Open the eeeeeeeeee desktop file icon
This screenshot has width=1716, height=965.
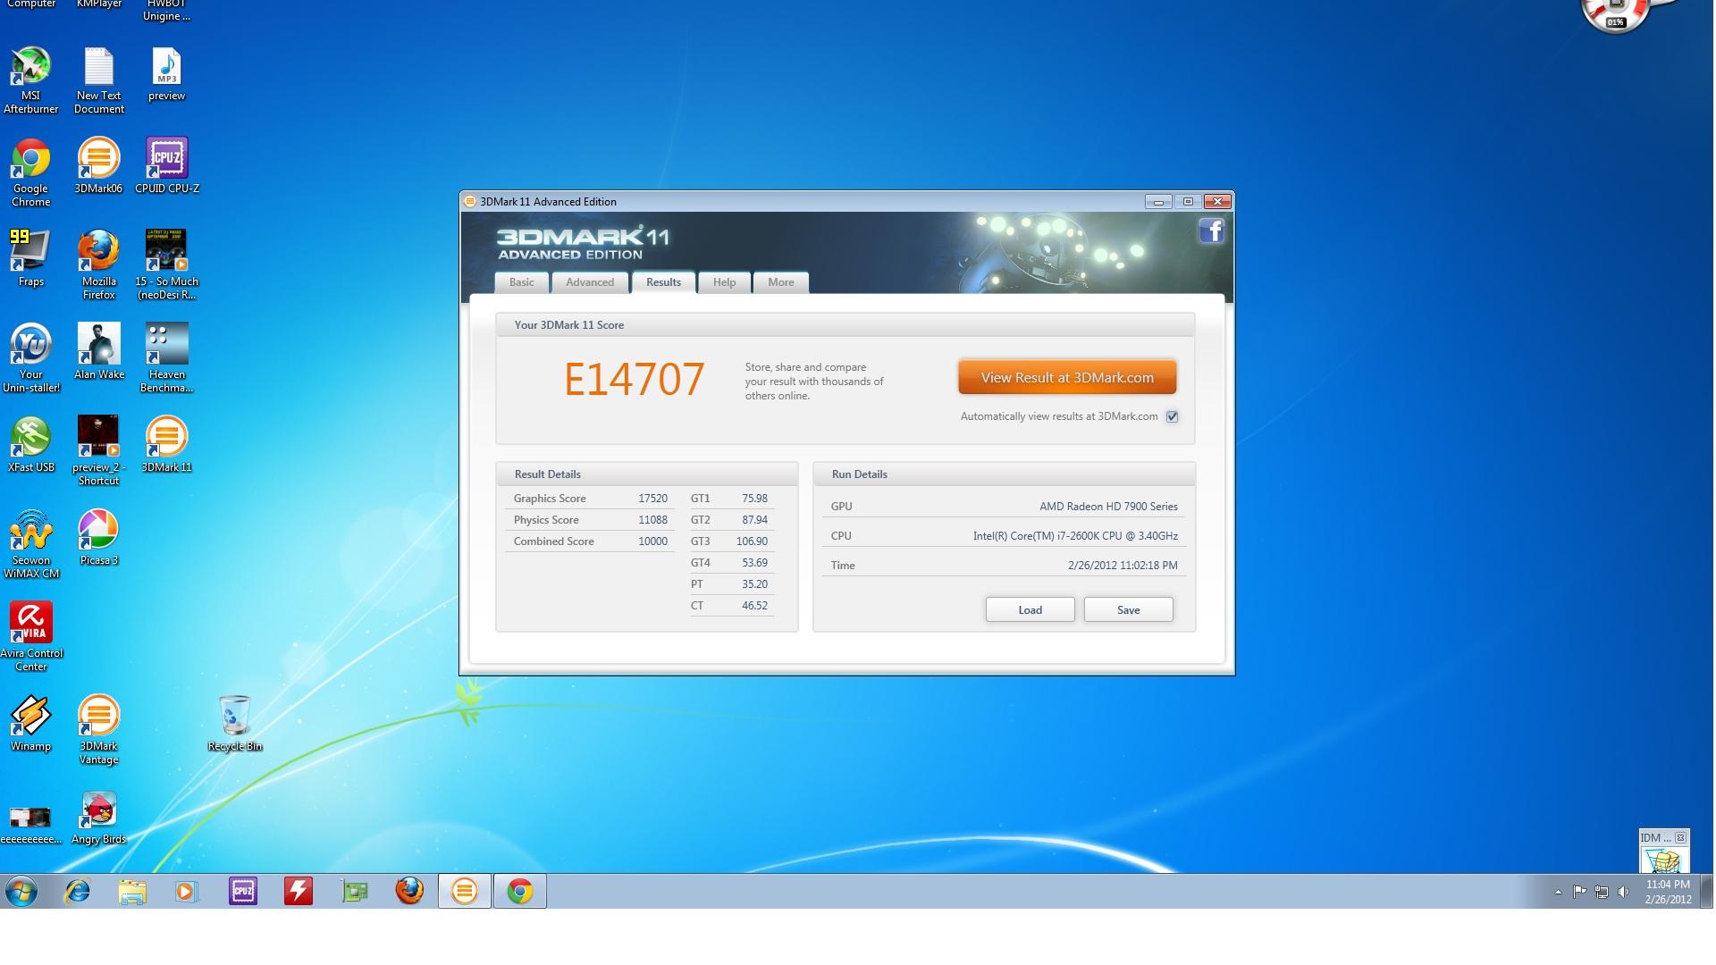(x=30, y=823)
